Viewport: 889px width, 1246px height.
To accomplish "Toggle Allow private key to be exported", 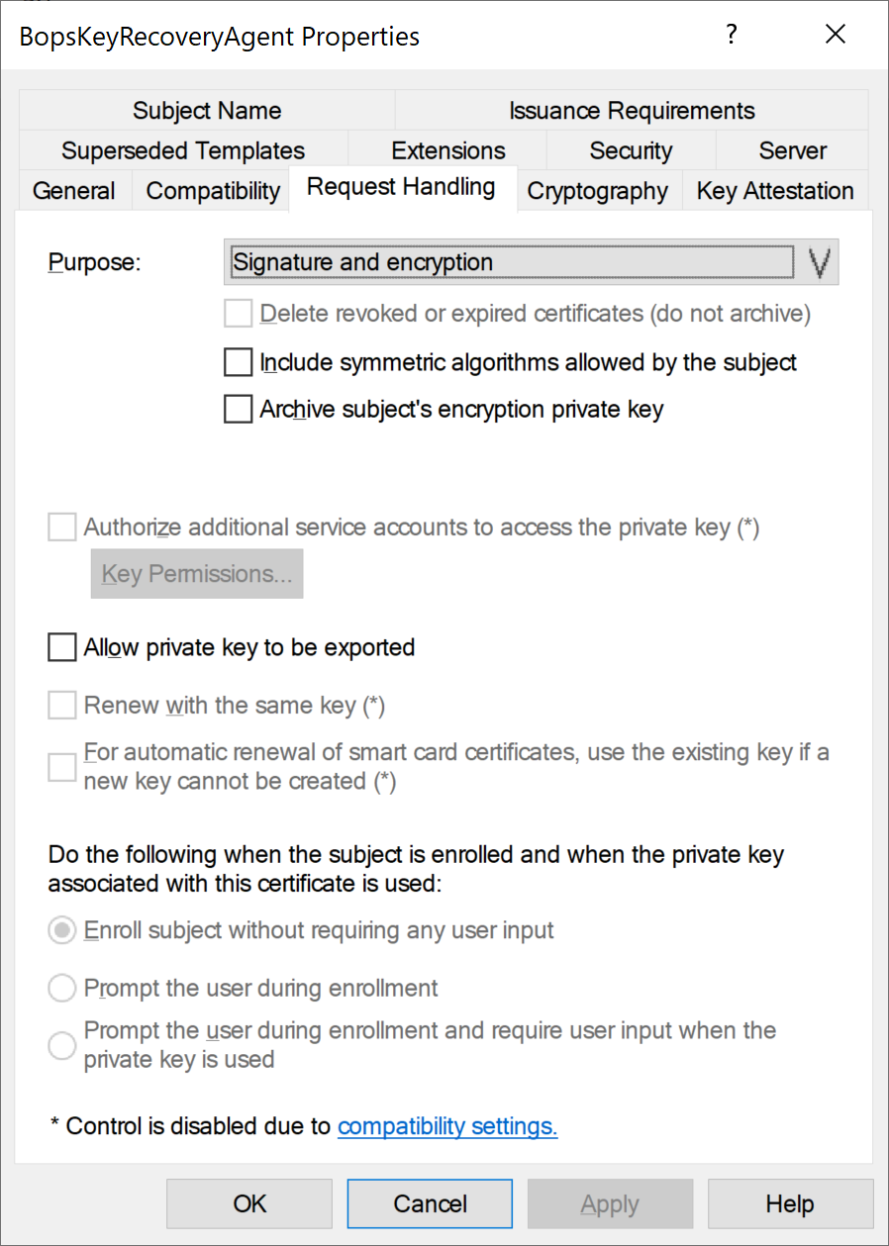I will (62, 648).
